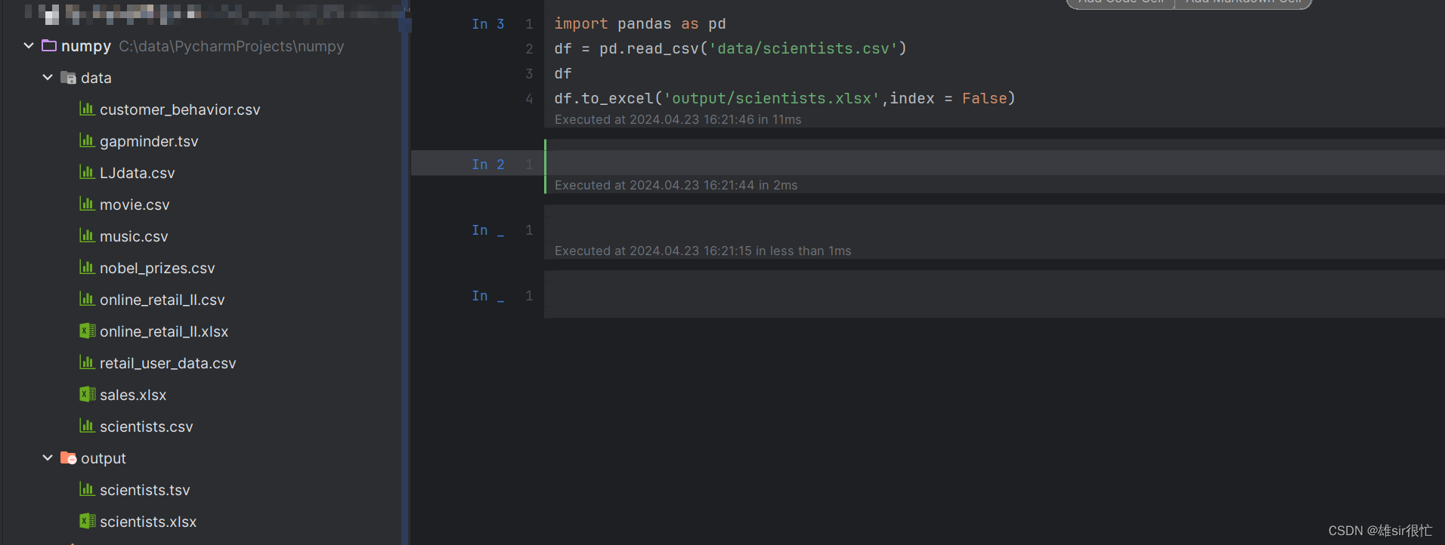The image size is (1445, 545).
Task: Click sales.xlsx Excel icon
Action: [x=88, y=394]
